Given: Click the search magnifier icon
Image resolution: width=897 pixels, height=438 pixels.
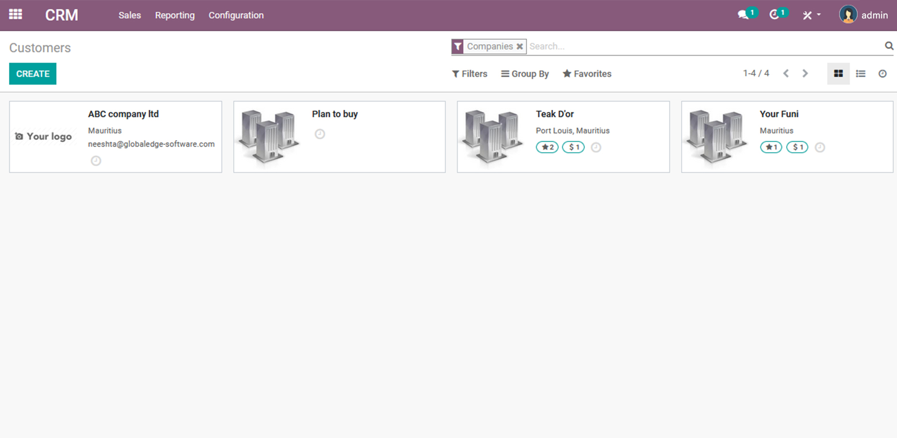Looking at the screenshot, I should (x=889, y=46).
